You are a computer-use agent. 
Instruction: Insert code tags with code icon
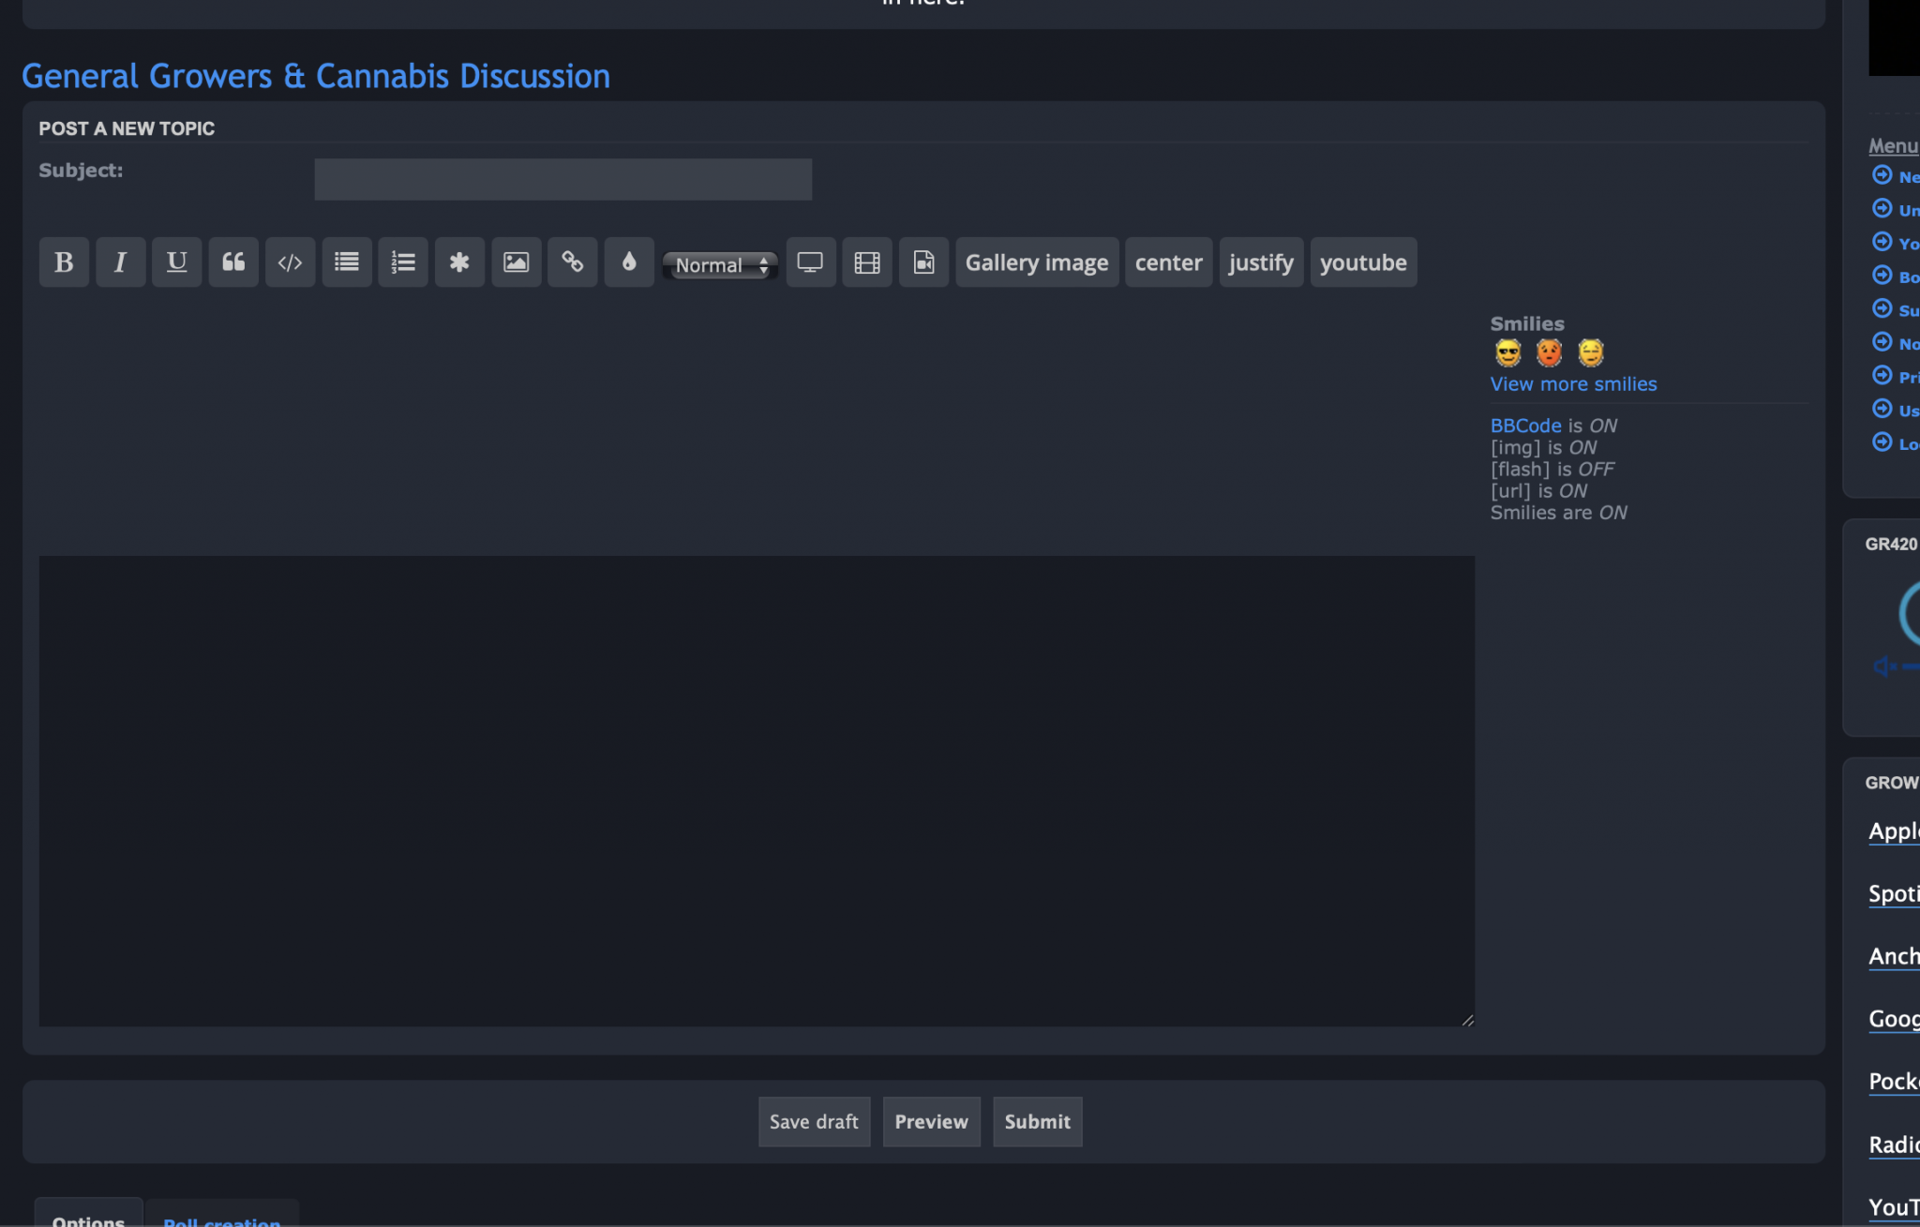coord(290,262)
